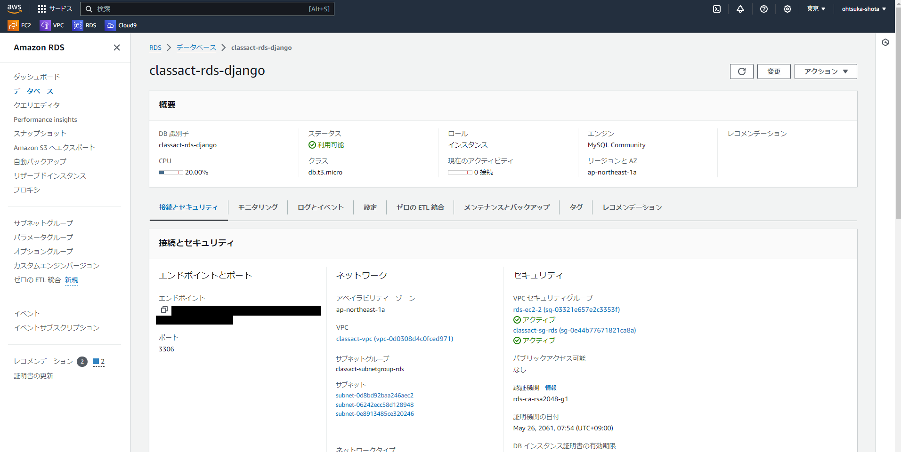Click the データベース breadcrumb link

(196, 48)
